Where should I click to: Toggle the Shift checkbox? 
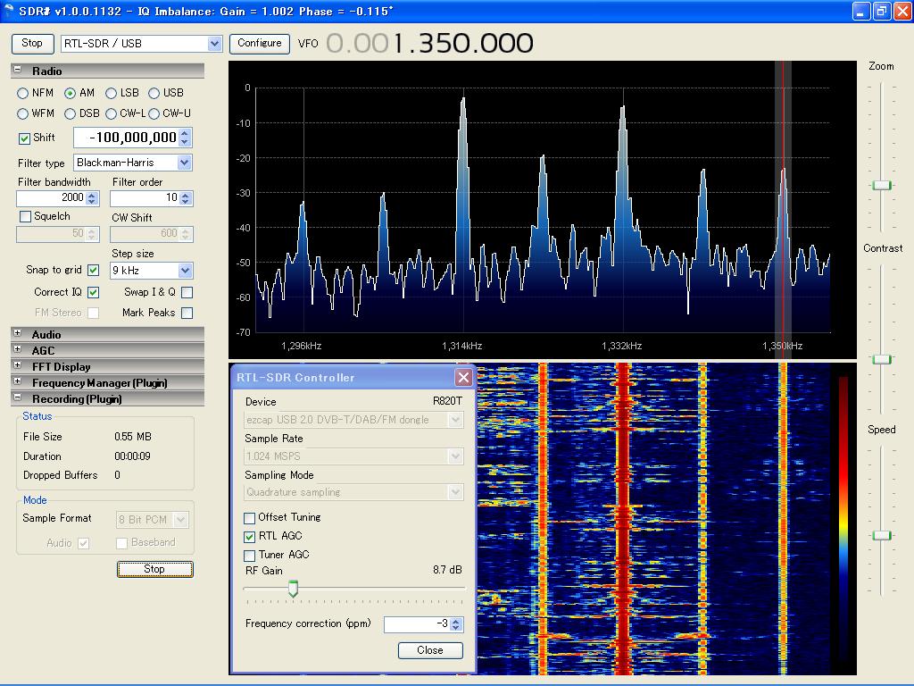click(24, 138)
